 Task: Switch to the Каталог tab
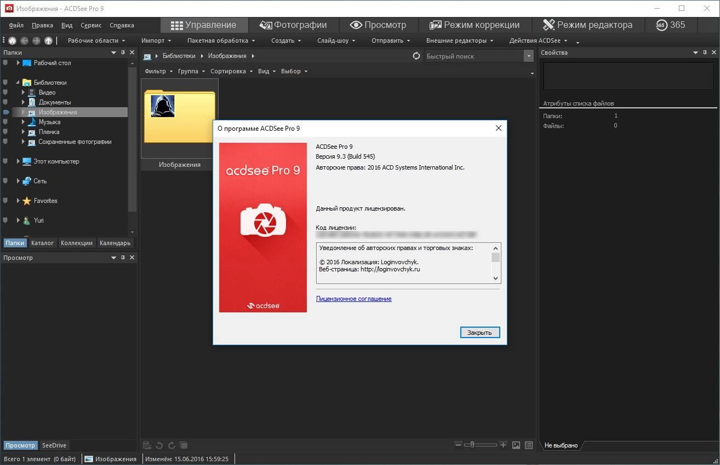[42, 243]
